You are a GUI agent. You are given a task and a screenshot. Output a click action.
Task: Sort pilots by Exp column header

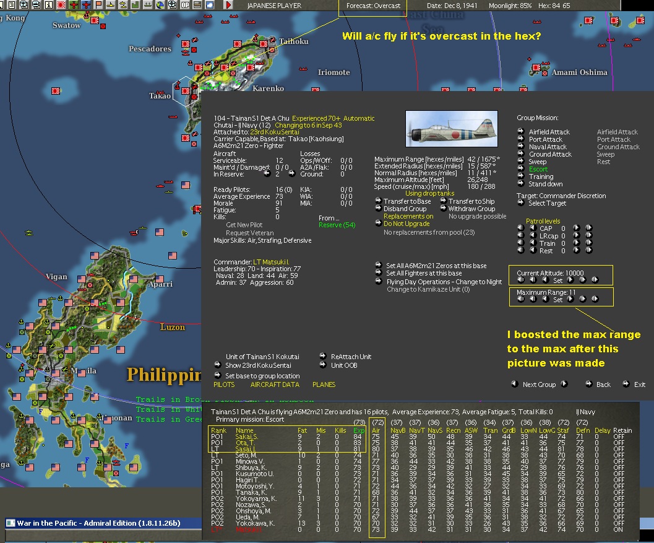click(358, 430)
